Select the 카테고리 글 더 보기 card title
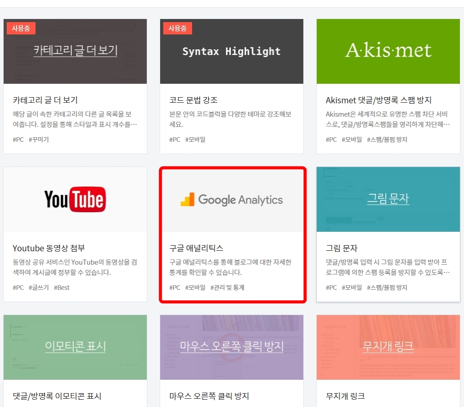The height and width of the screenshot is (407, 464). (45, 100)
